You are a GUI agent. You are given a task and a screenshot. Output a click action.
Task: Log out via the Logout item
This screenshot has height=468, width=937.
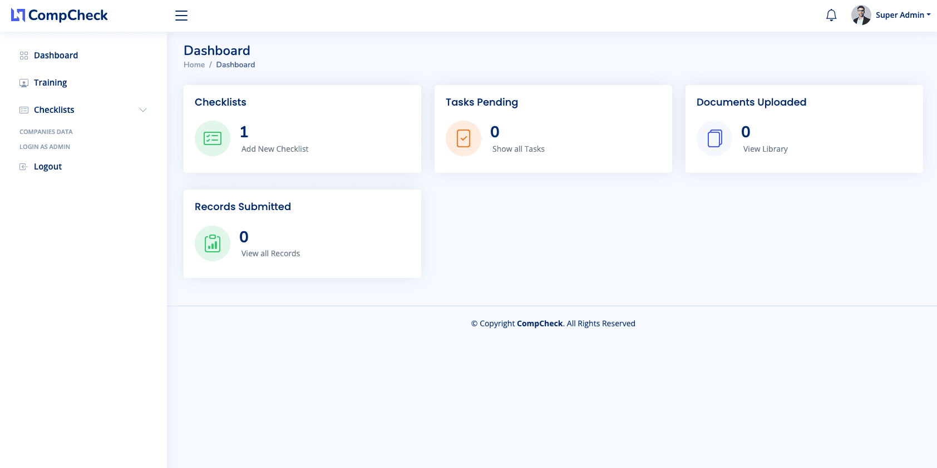point(48,167)
